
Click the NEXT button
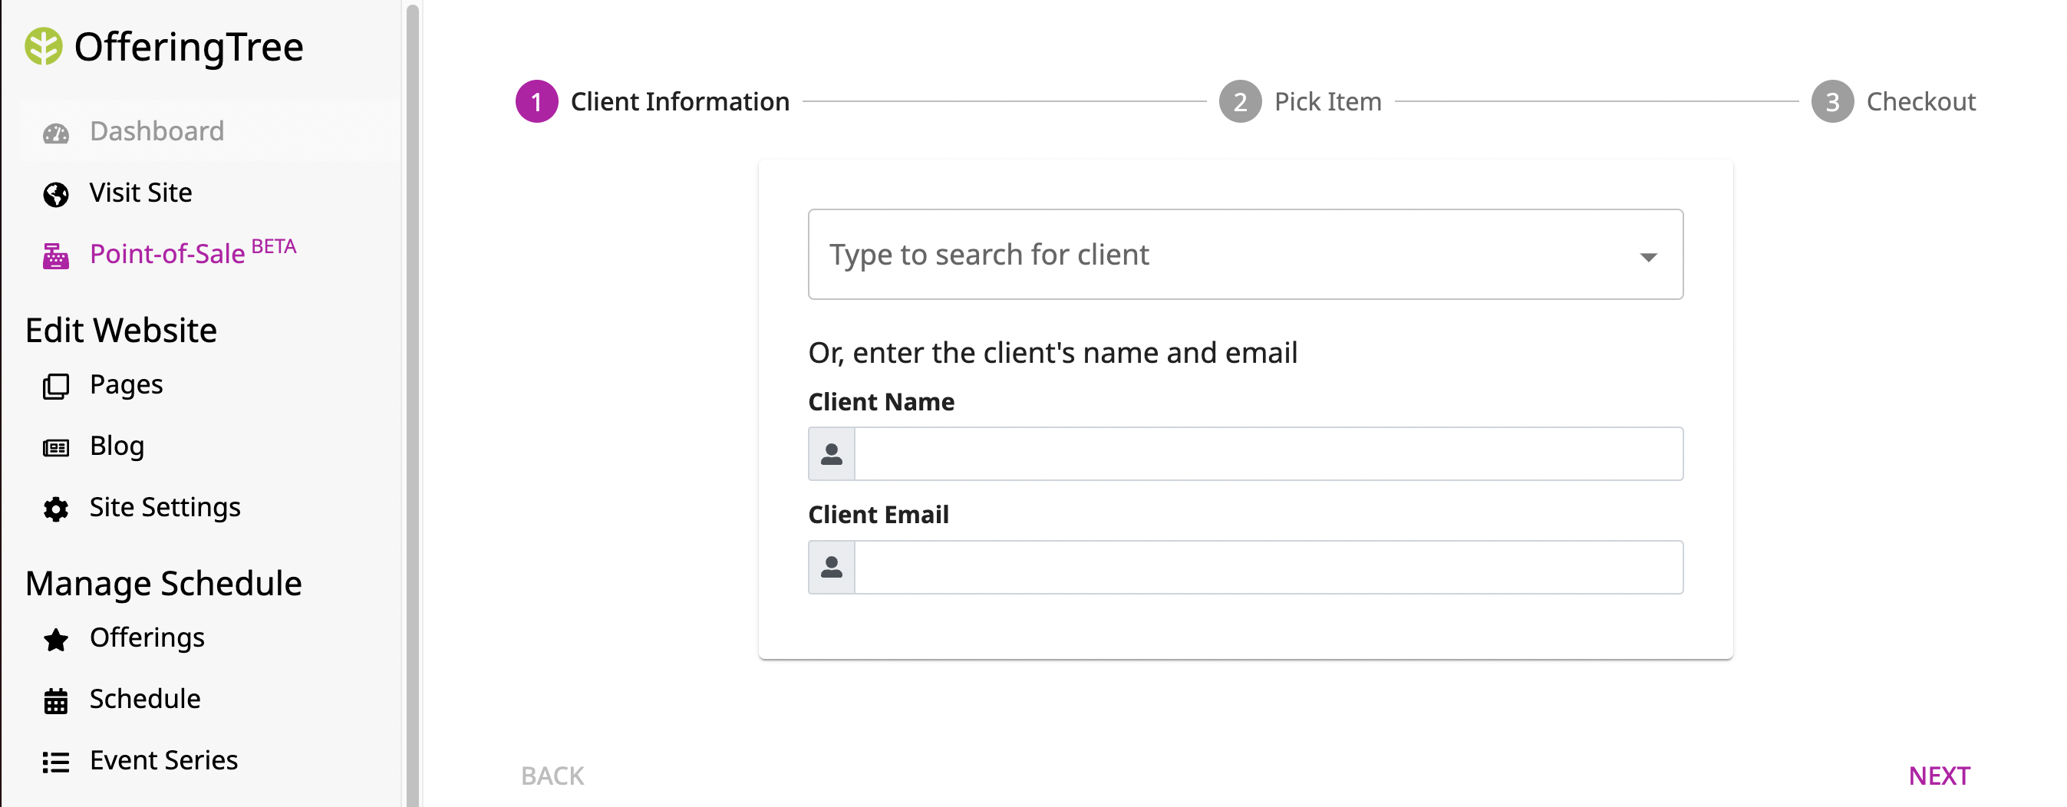pyautogui.click(x=1940, y=776)
